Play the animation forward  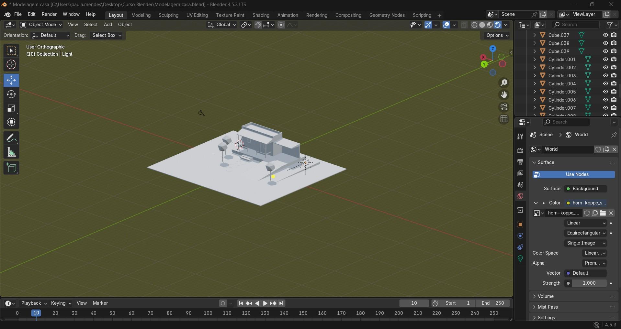pos(265,303)
